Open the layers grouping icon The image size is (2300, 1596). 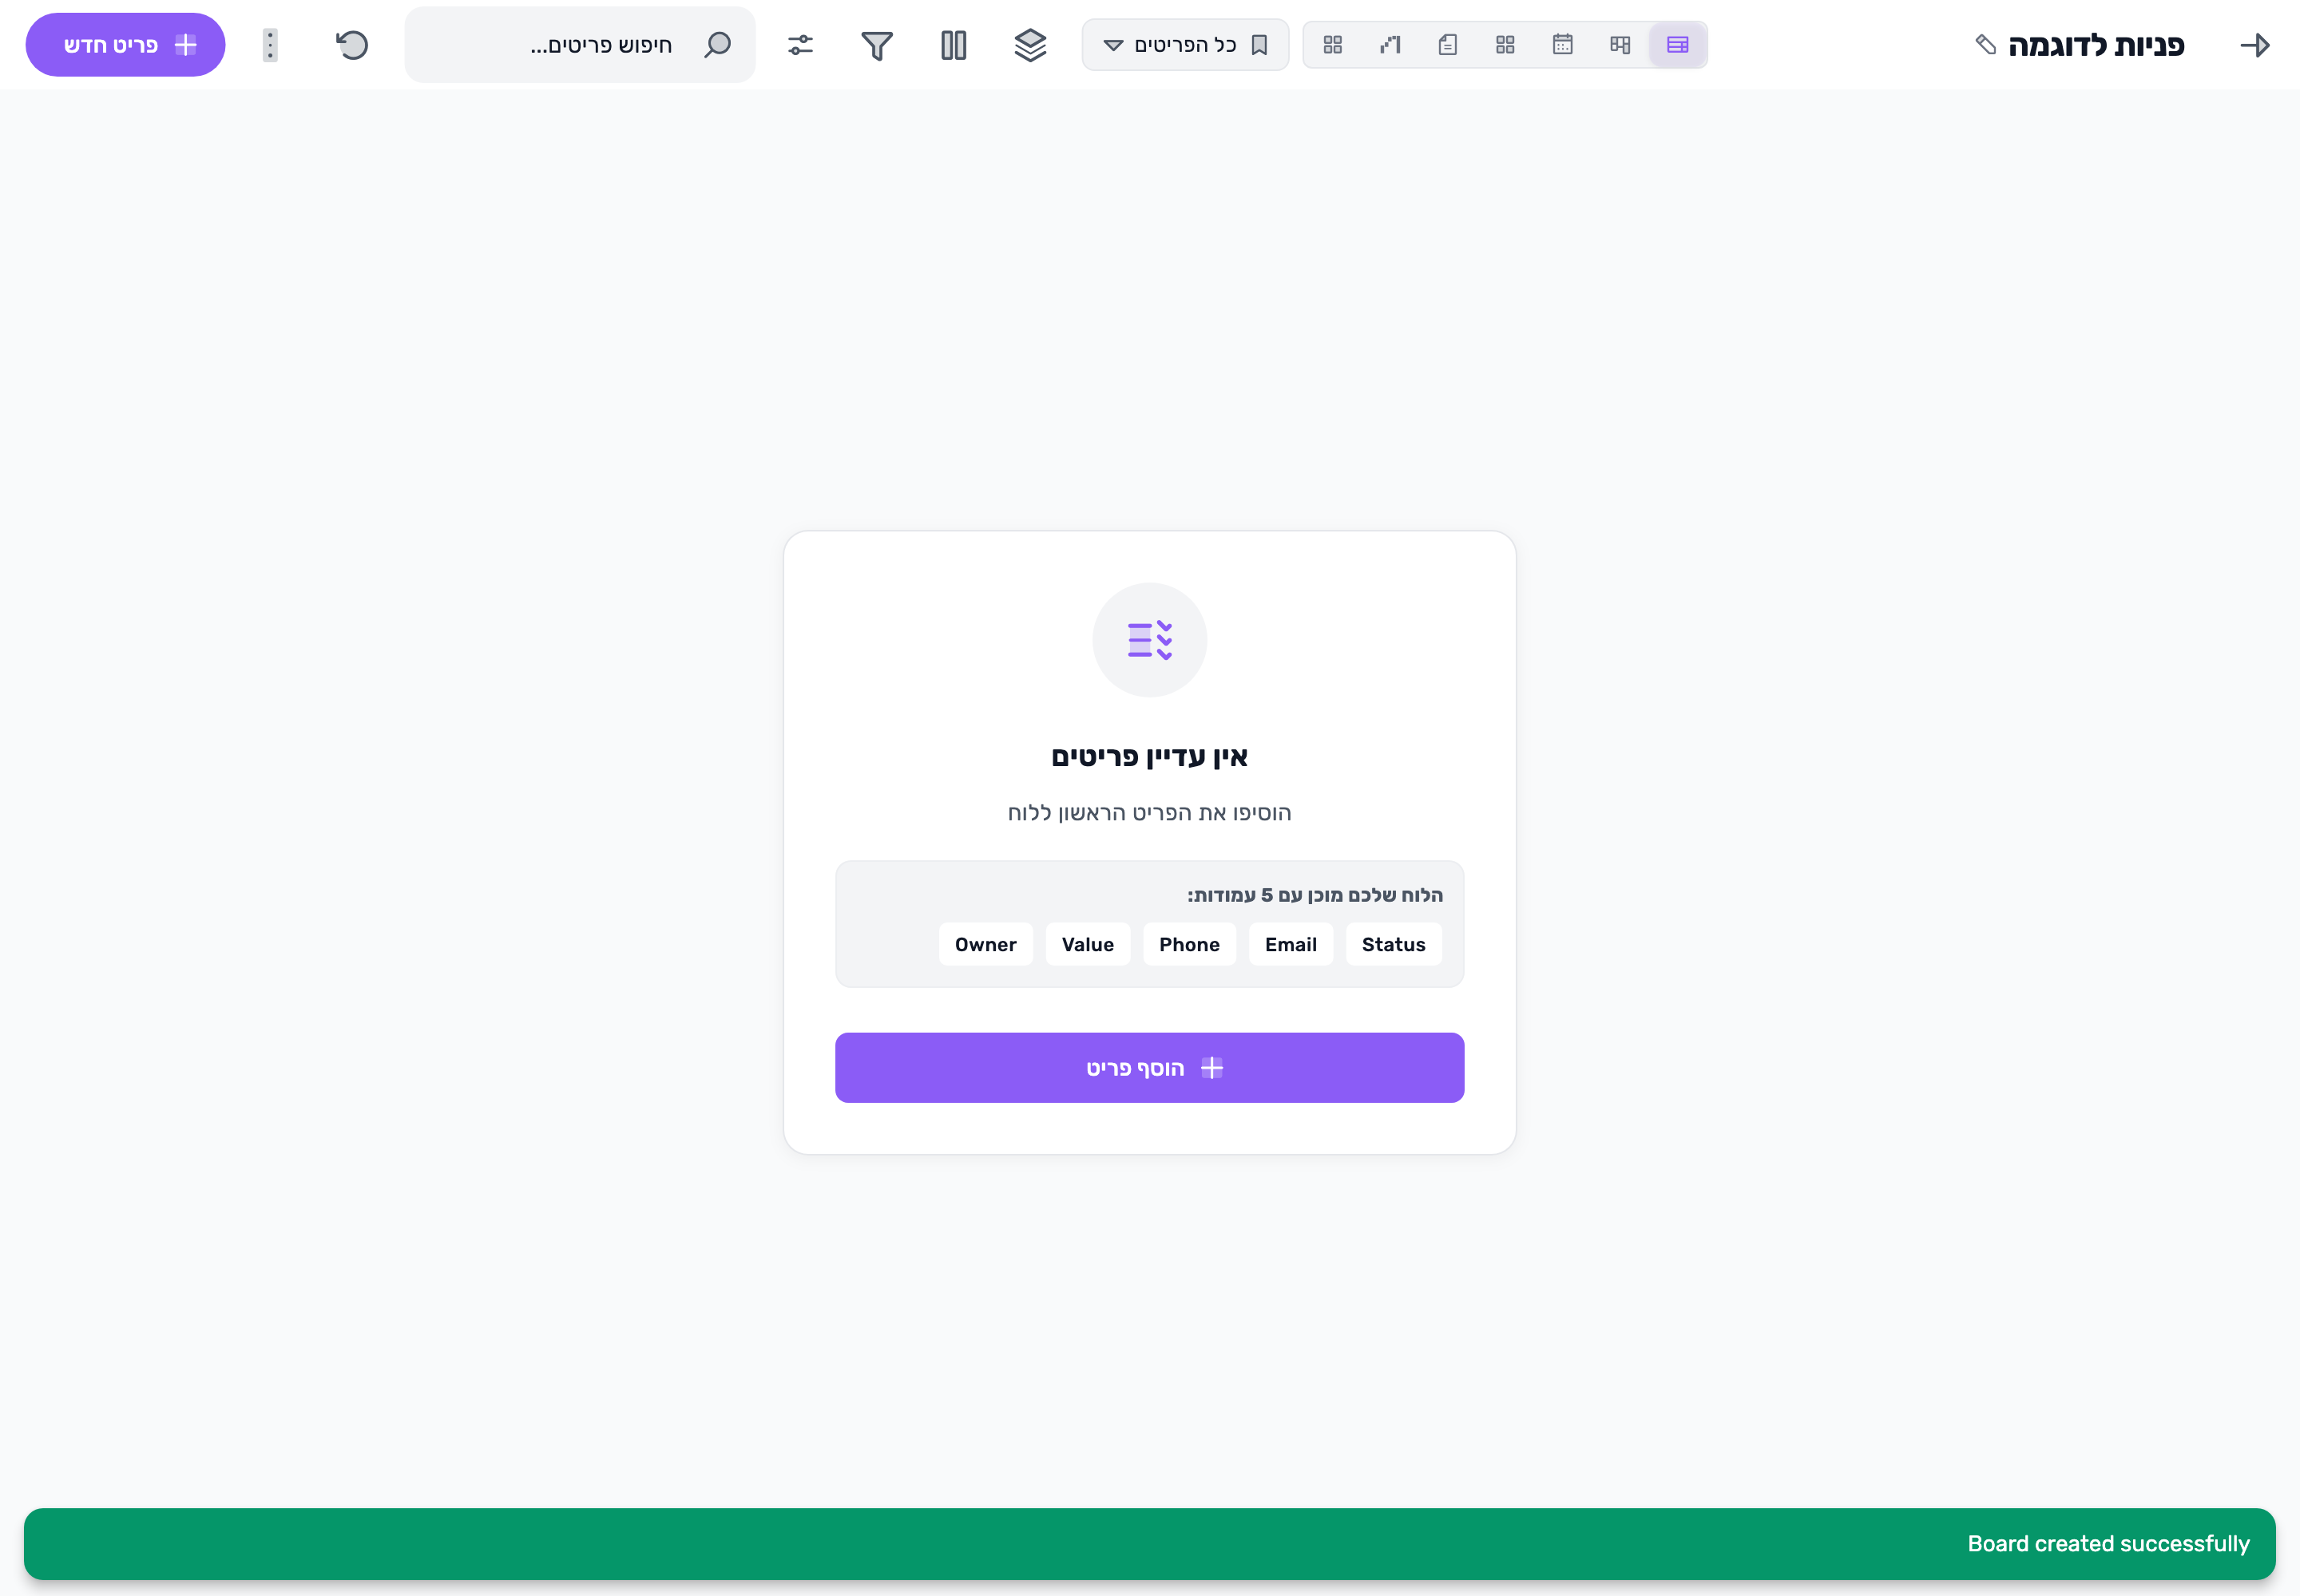tap(1030, 45)
